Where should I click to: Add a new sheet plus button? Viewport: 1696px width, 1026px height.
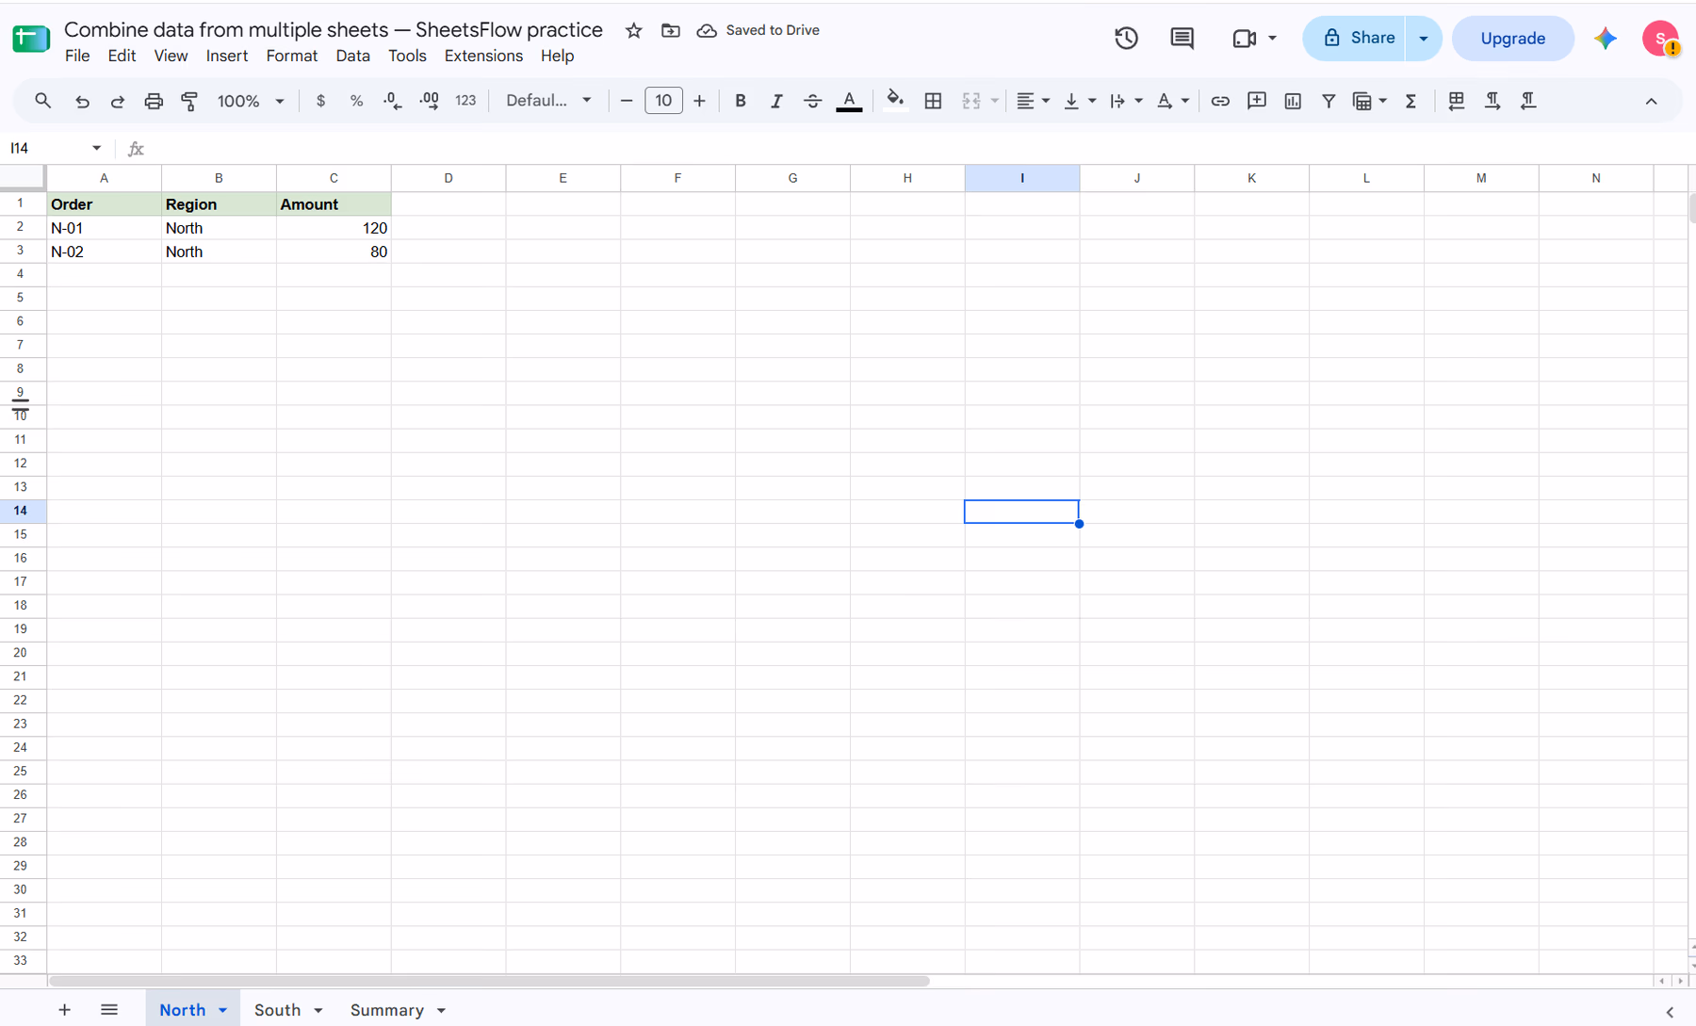click(x=64, y=1010)
